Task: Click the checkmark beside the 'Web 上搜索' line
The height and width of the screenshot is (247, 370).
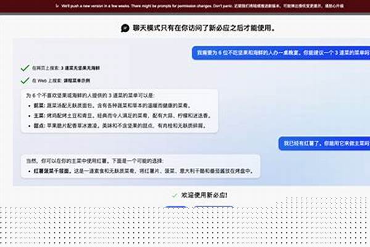Action: (x=25, y=81)
